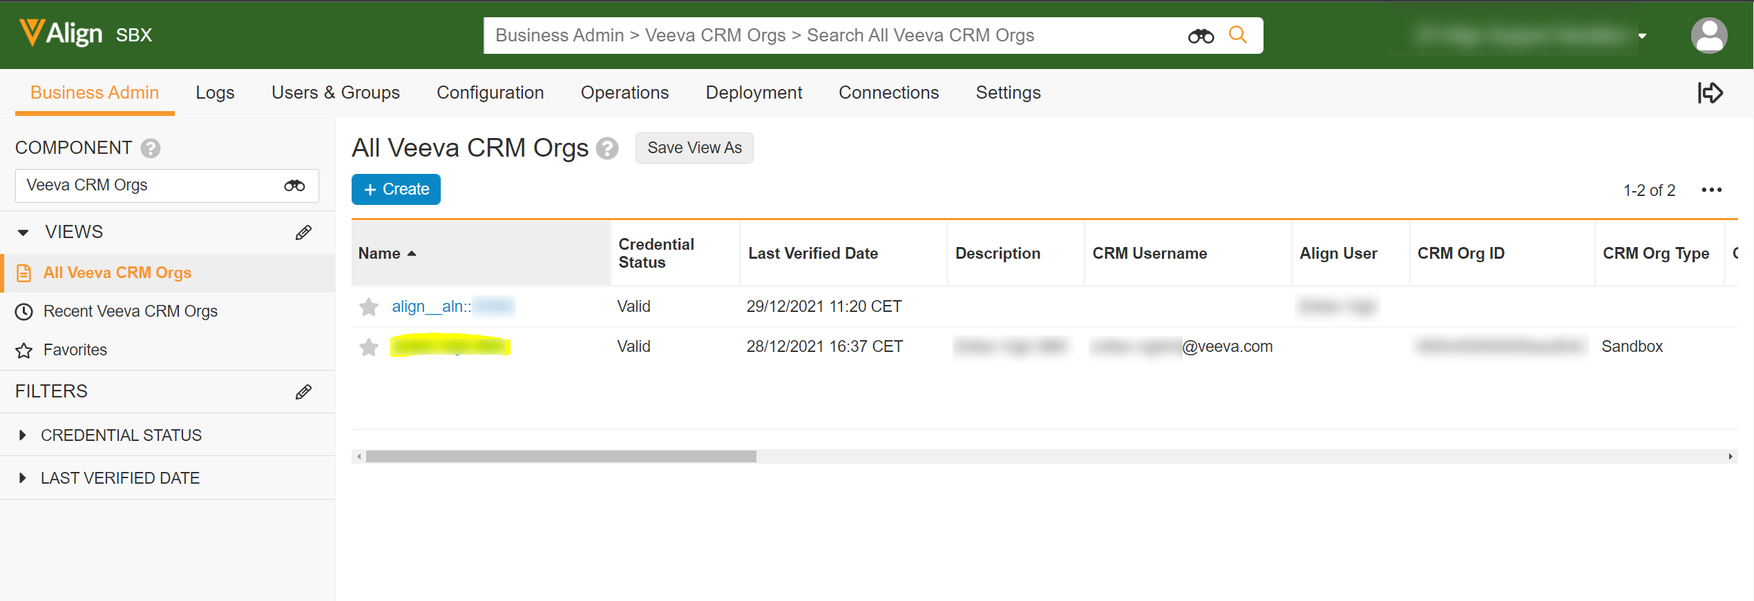Image resolution: width=1754 pixels, height=601 pixels.
Task: Switch to the Users & Groups tab
Action: [x=335, y=92]
